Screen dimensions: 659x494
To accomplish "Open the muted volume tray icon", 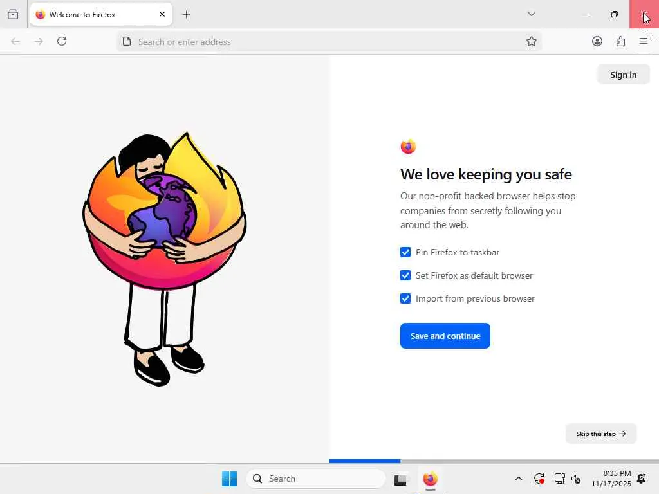I will [576, 479].
